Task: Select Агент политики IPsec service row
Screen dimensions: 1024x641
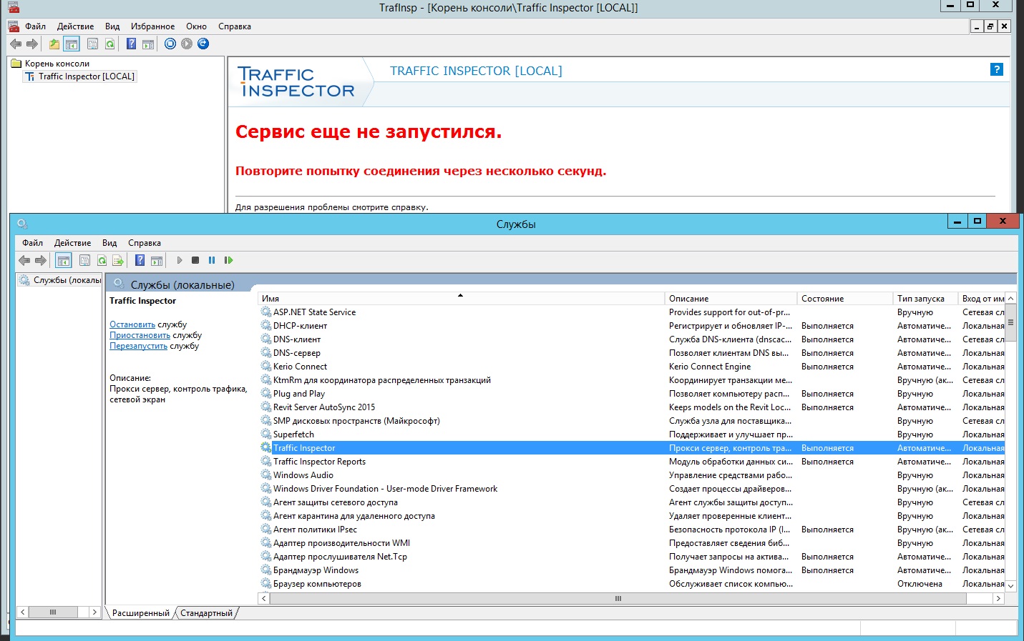Action: 631,530
